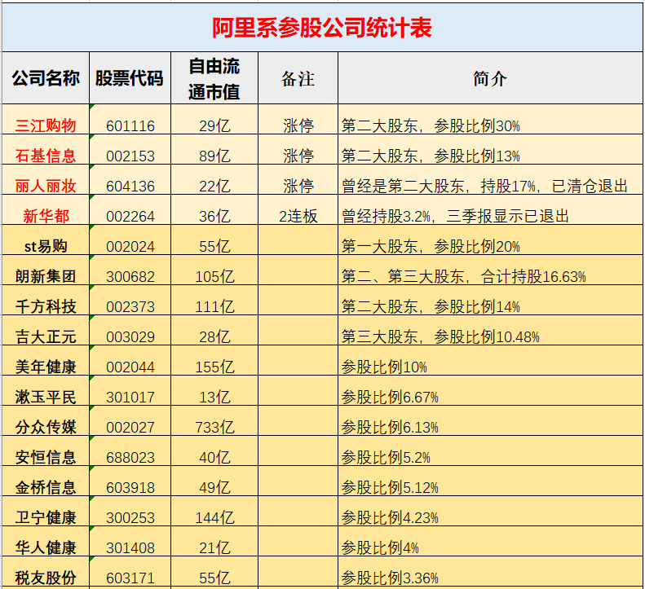645x589 pixels.
Task: Select description ending 已清仓退出
Action: point(490,179)
